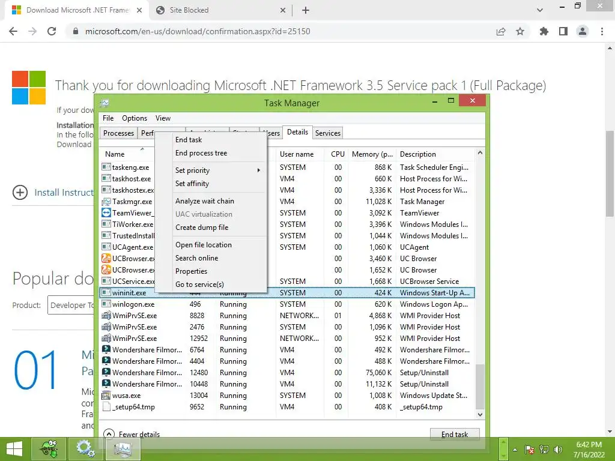
Task: Go back in Chrome browser
Action: click(x=13, y=31)
